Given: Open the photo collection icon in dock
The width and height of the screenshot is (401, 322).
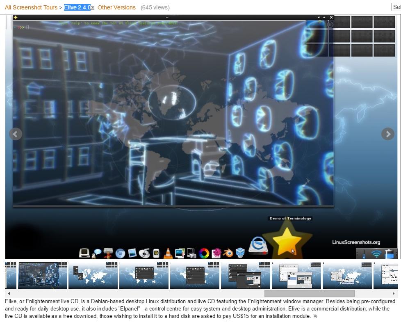Looking at the screenshot, I should 180,253.
